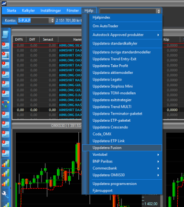Click the AutoTrader app logo icon
The height and width of the screenshot is (207, 184).
(x=4, y=3)
